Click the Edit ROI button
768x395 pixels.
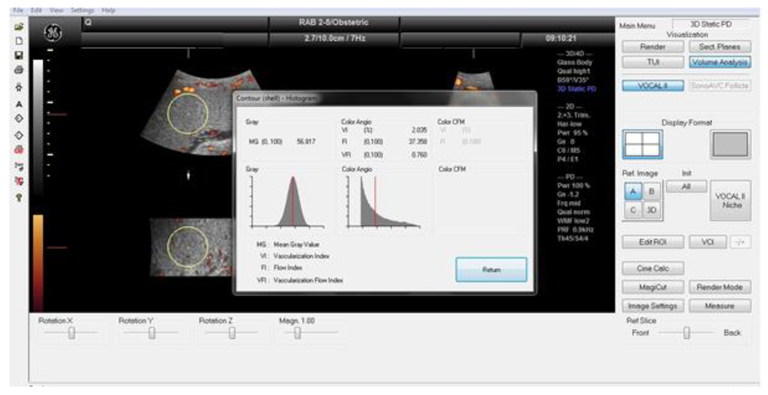coord(653,242)
